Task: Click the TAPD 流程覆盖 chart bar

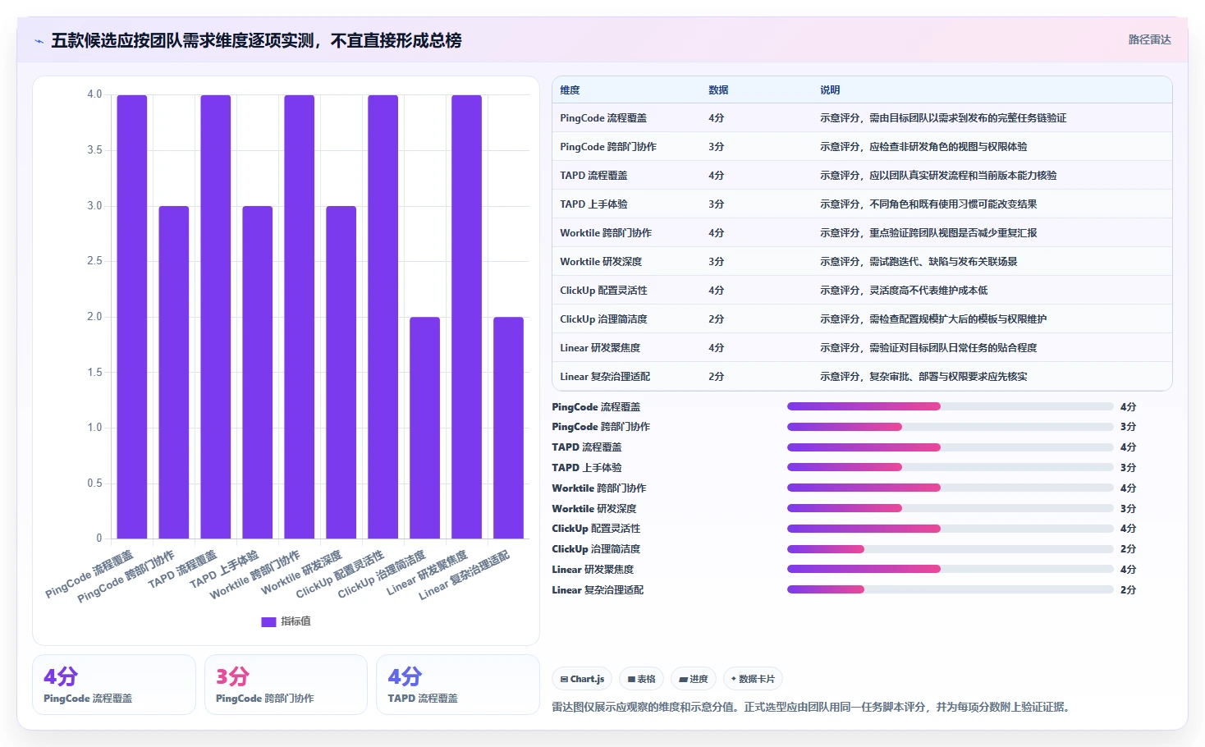Action: coord(216,317)
